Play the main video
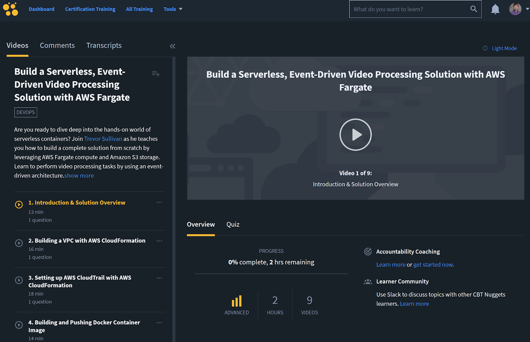Image resolution: width=530 pixels, height=342 pixels. point(355,135)
